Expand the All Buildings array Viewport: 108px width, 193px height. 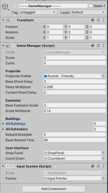click(x=3, y=124)
